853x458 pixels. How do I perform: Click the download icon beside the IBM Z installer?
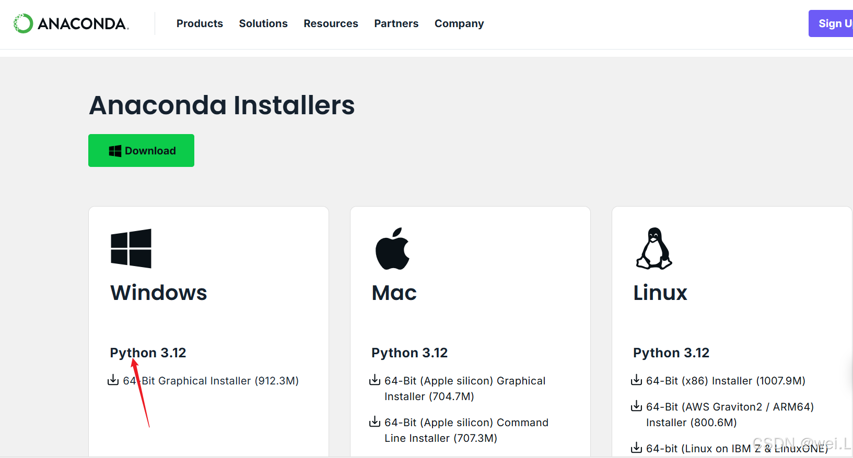point(636,448)
